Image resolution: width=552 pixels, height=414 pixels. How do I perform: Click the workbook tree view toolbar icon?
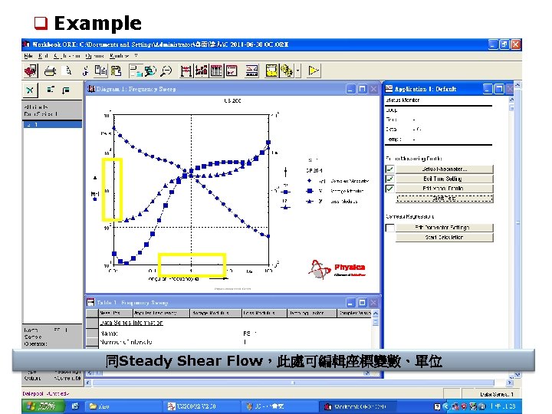136,71
